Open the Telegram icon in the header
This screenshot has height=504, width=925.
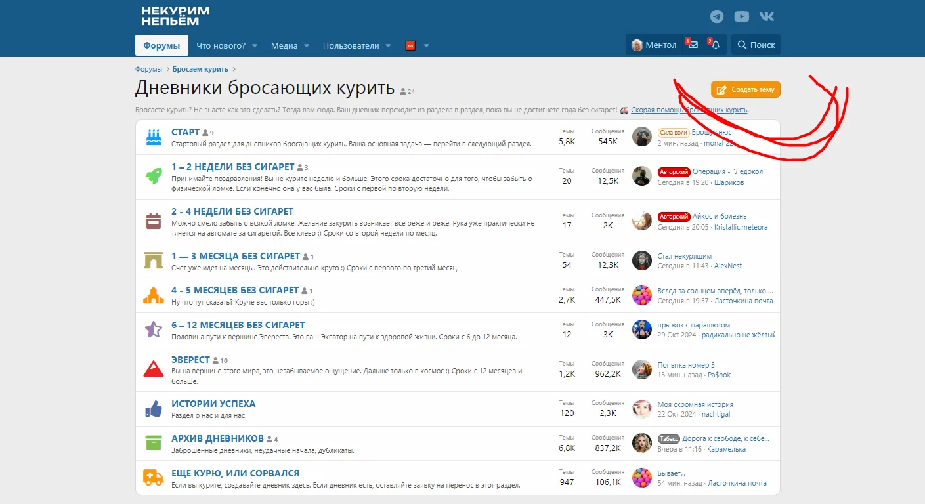717,16
